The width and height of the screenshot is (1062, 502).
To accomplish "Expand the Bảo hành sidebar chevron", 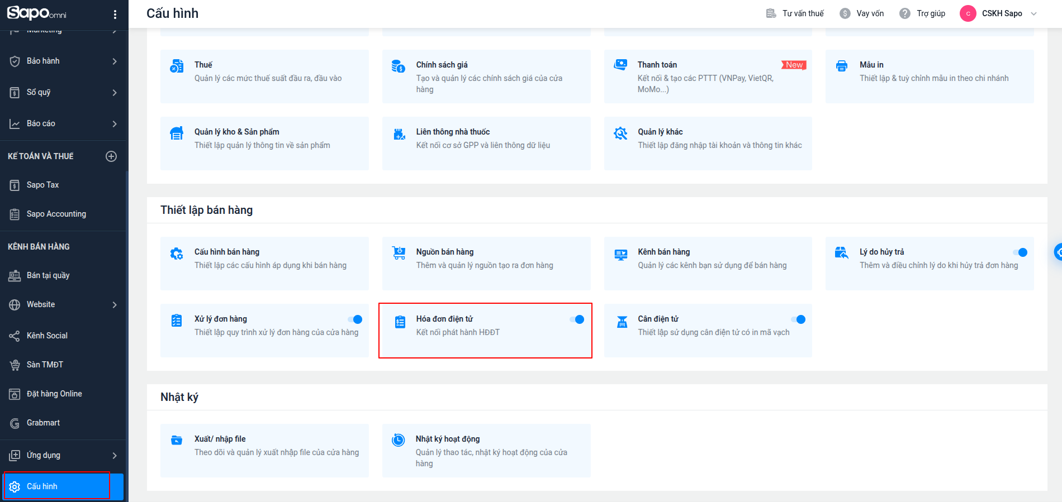I will [x=115, y=61].
